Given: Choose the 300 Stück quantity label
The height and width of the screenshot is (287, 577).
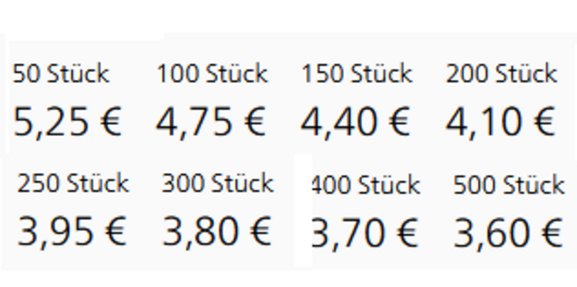Looking at the screenshot, I should pyautogui.click(x=218, y=183).
